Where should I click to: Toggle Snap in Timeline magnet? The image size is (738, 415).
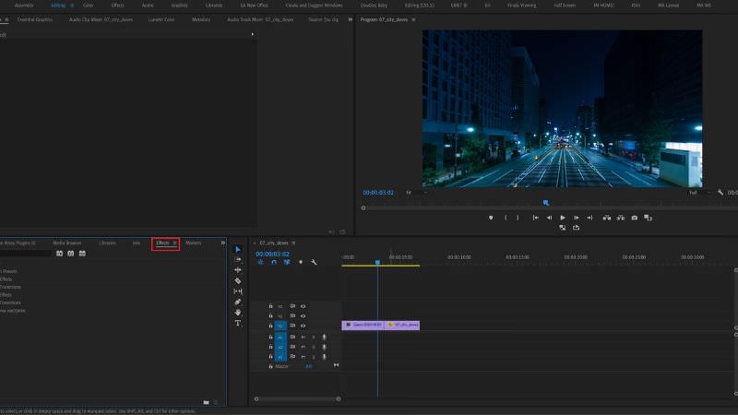274,262
